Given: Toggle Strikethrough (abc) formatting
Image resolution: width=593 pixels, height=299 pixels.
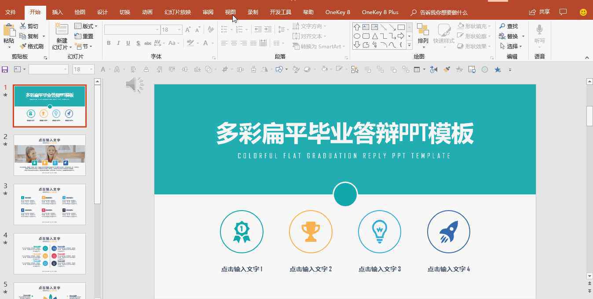Looking at the screenshot, I should click(x=148, y=43).
